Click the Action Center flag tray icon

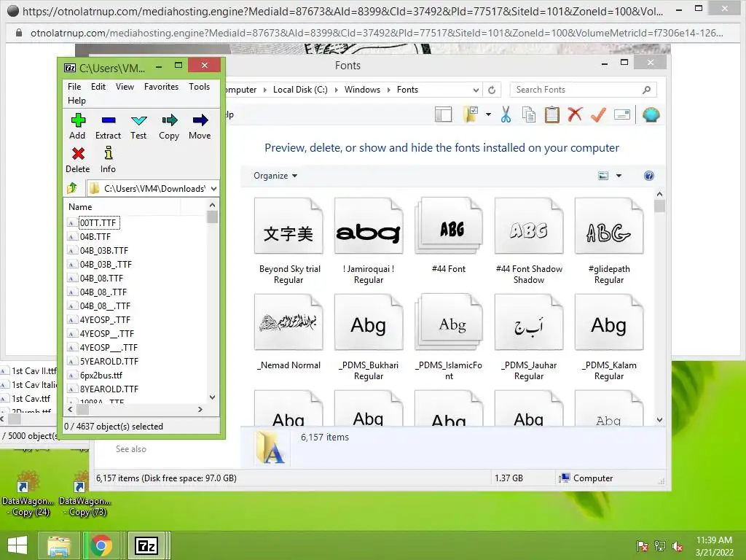tap(643, 546)
